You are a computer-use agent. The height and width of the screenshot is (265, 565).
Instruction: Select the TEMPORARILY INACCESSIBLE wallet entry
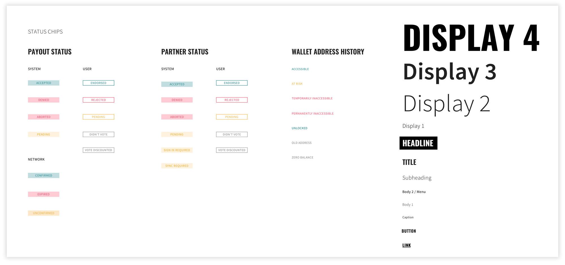click(312, 98)
